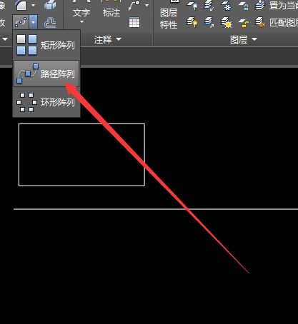Insert a table via table icon
298x324 pixels.
[134, 23]
